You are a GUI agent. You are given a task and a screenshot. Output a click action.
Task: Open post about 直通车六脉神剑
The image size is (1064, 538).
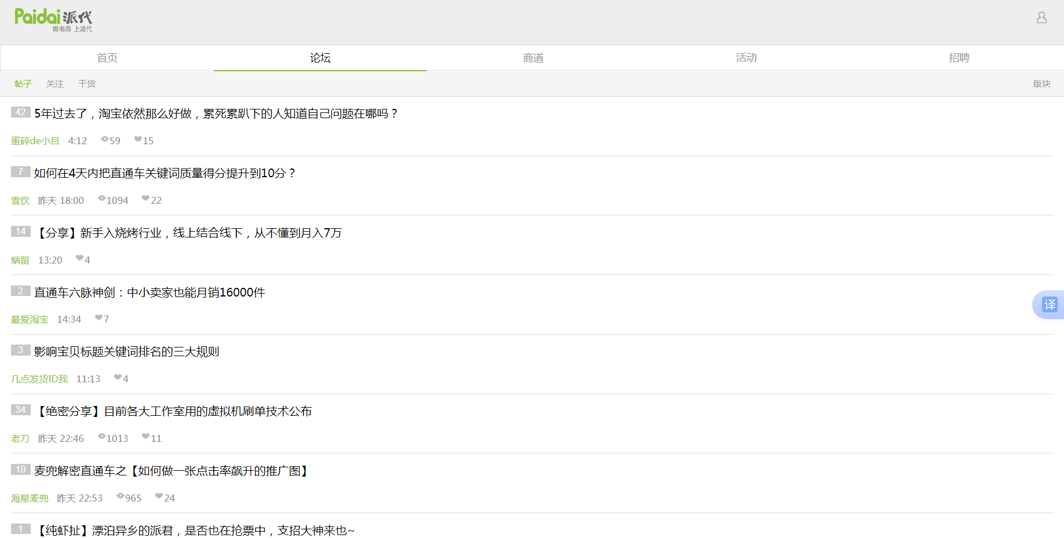click(x=149, y=292)
